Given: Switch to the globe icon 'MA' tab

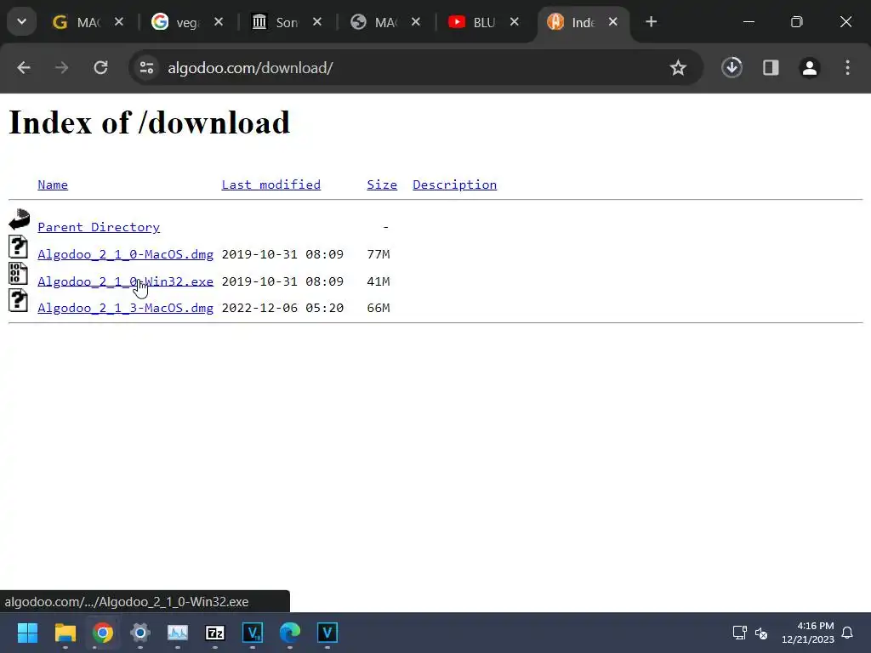Looking at the screenshot, I should pyautogui.click(x=375, y=22).
